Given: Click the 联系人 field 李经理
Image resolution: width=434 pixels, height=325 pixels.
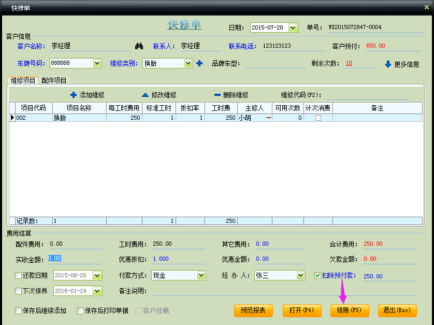Looking at the screenshot, I should tap(200, 46).
